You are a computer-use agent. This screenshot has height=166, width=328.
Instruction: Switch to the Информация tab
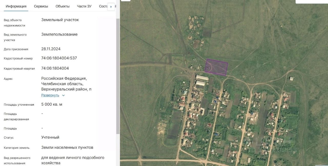pos(16,6)
